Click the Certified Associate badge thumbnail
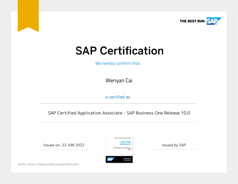Image resolution: width=238 pixels, height=184 pixels. coord(119,150)
